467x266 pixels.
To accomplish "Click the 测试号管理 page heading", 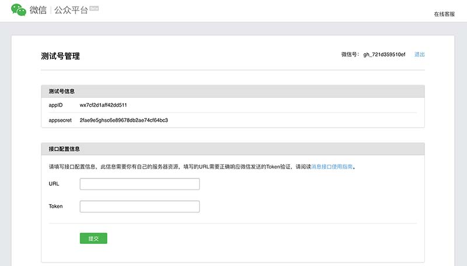I will 61,56.
